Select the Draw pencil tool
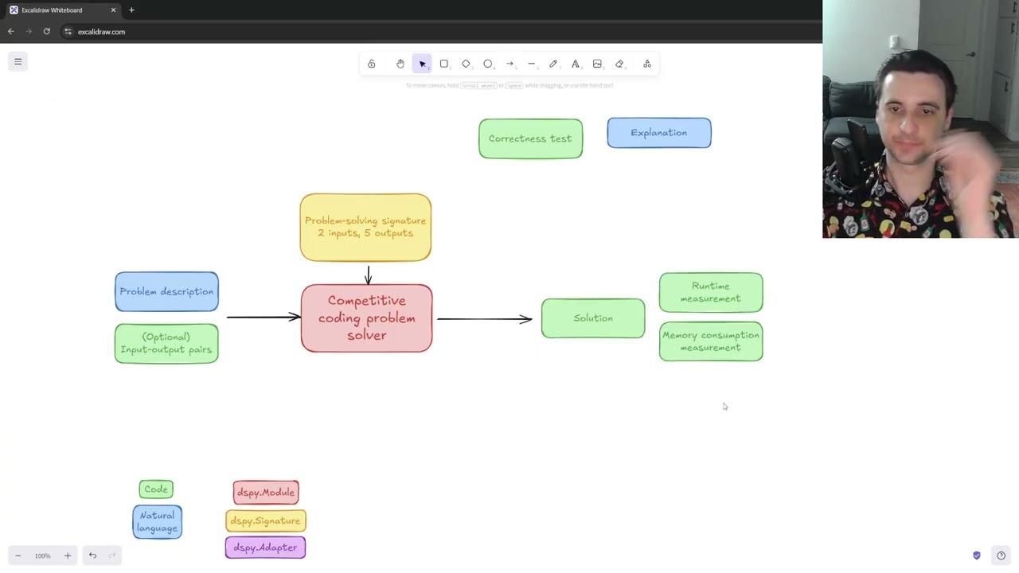The width and height of the screenshot is (1019, 573). pos(553,64)
